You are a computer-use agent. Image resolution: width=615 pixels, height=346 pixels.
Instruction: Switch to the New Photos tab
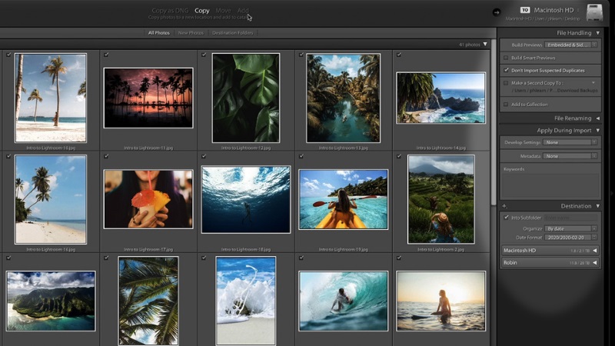(191, 33)
